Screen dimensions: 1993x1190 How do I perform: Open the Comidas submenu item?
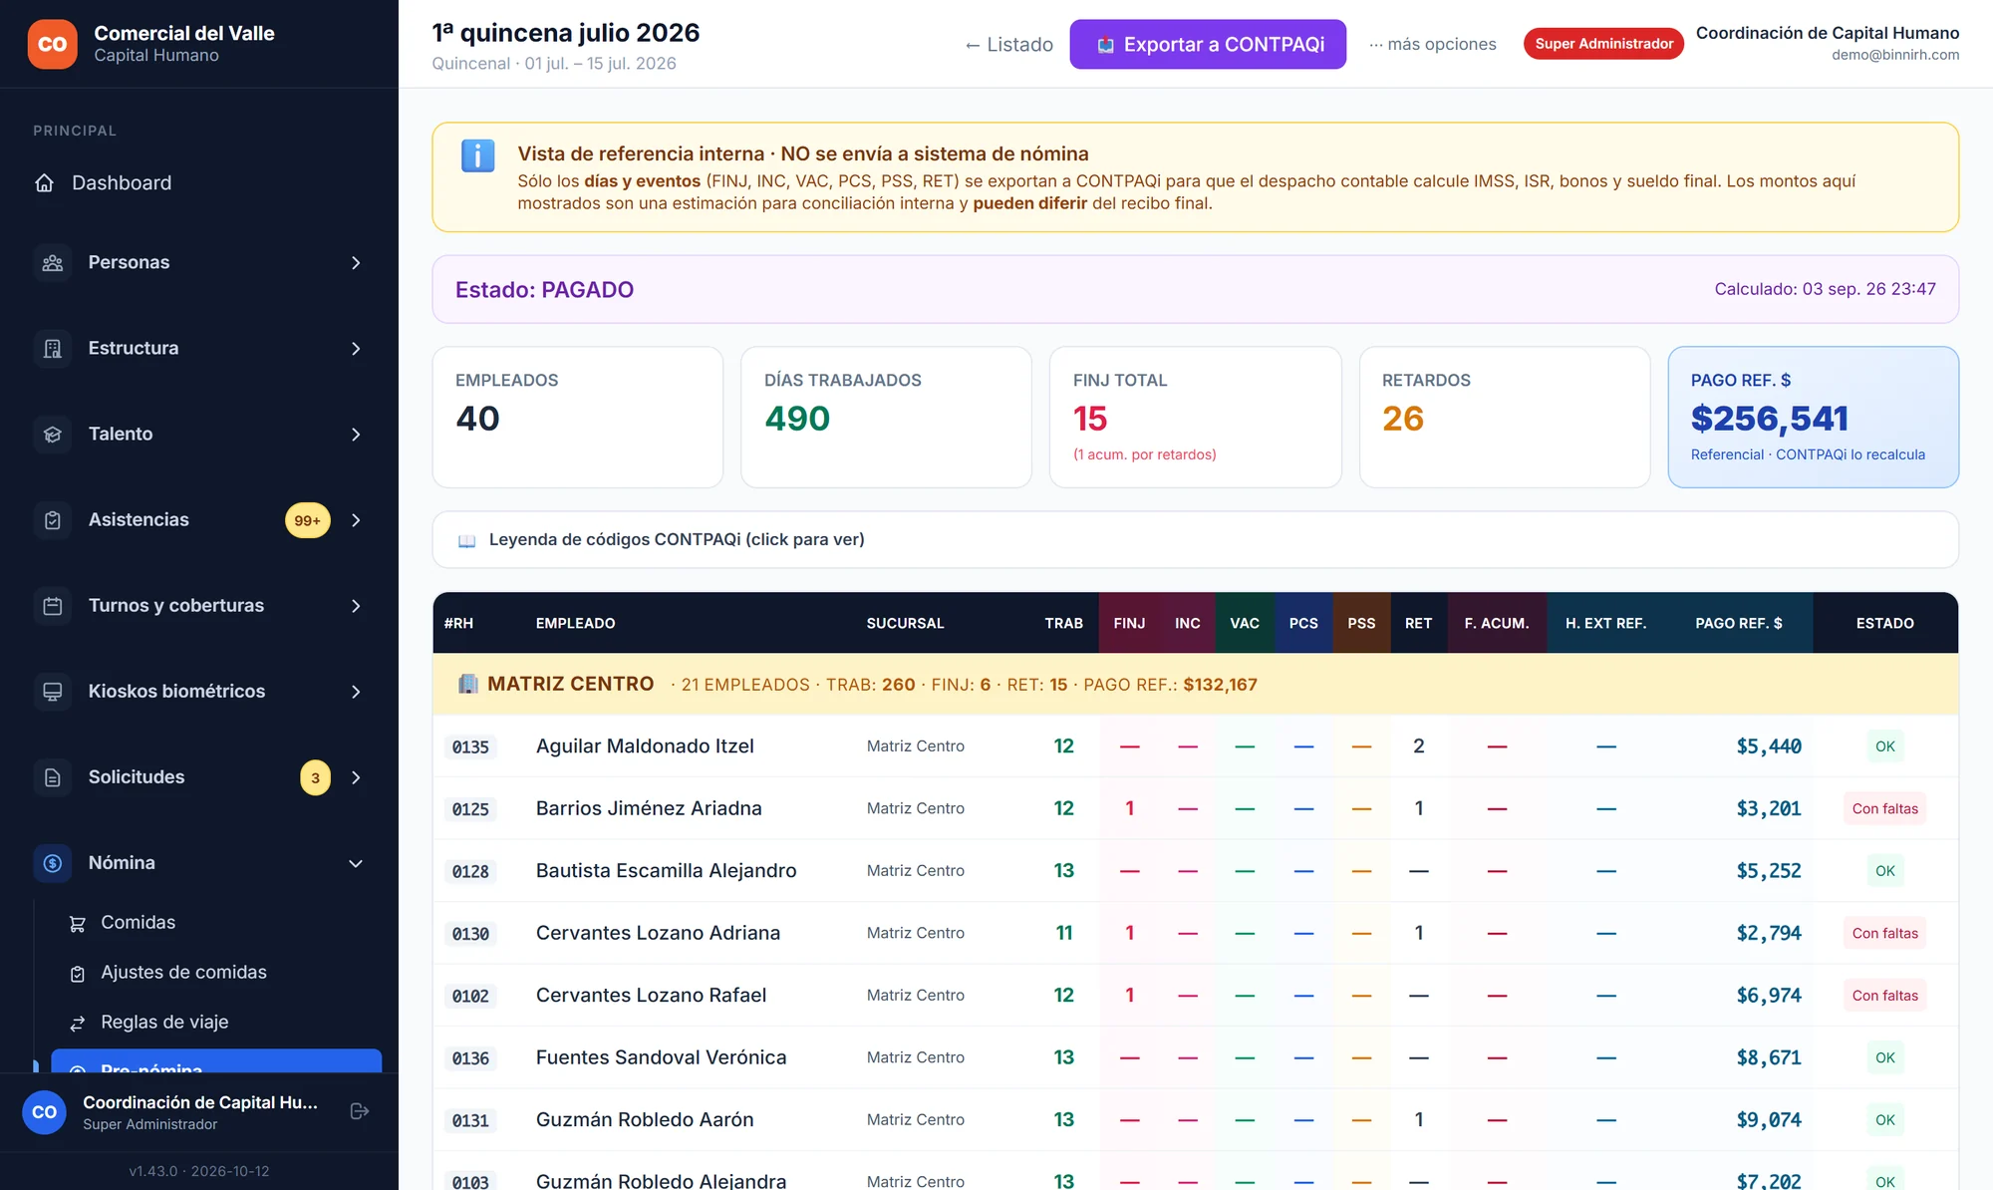[216, 923]
